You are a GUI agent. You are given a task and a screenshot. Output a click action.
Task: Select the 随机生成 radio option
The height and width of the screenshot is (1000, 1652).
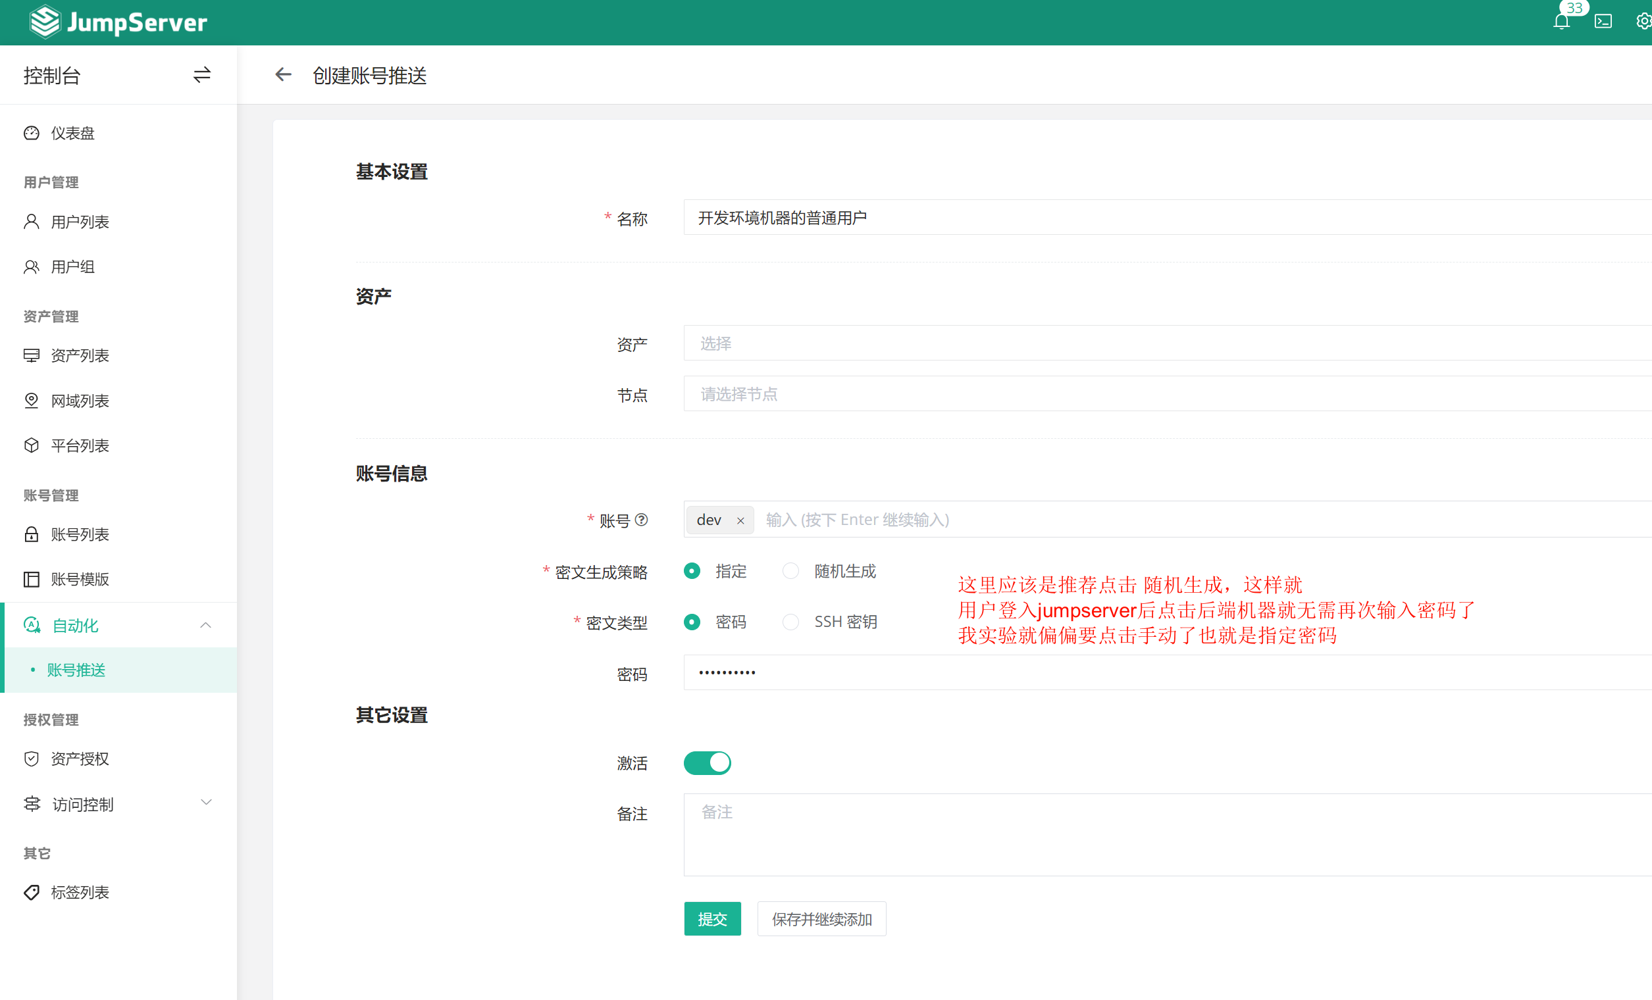(791, 571)
